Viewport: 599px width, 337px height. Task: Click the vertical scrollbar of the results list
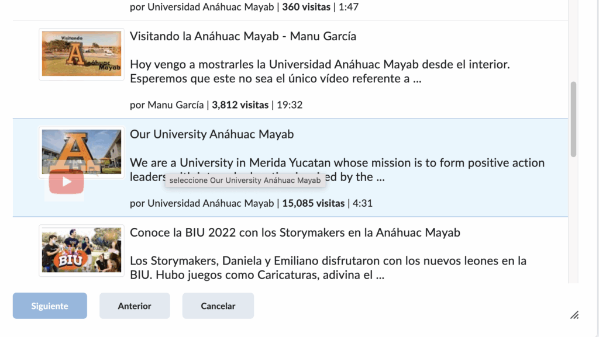pos(573,119)
